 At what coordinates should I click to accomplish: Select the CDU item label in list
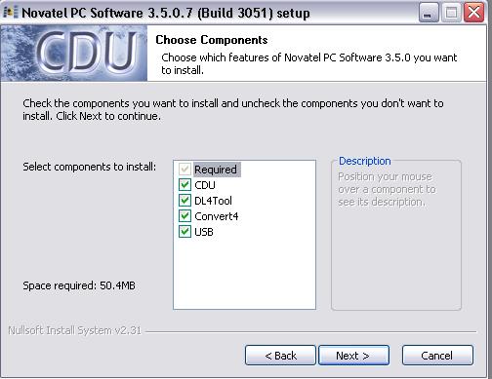pos(205,185)
